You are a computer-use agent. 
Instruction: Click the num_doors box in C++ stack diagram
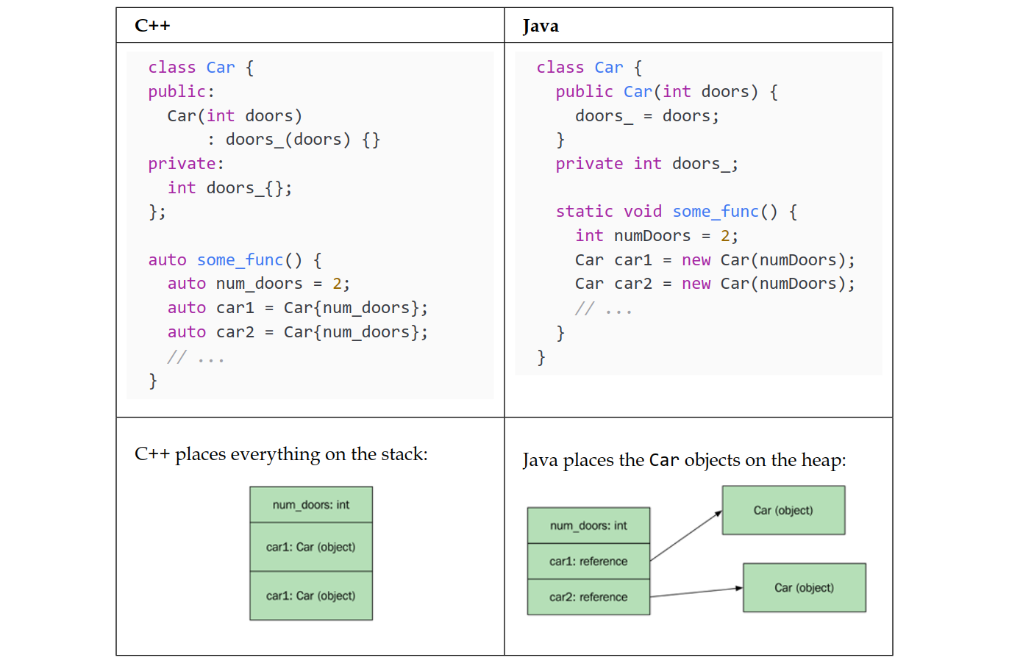tap(311, 505)
